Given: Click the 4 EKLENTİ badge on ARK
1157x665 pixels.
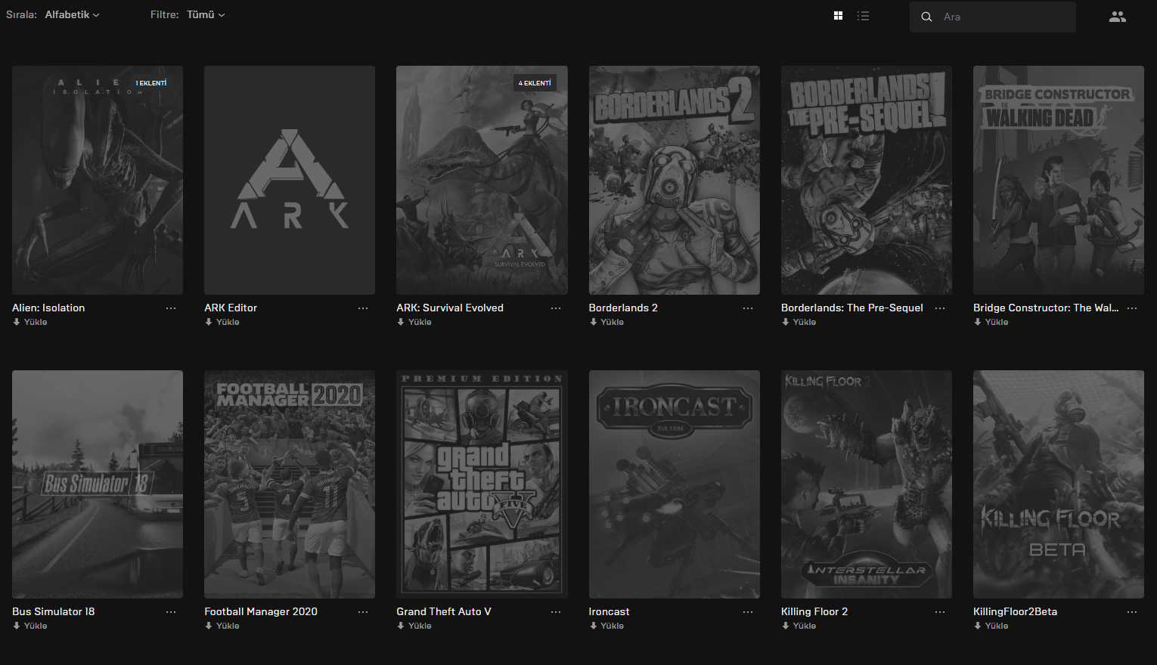Looking at the screenshot, I should [535, 83].
